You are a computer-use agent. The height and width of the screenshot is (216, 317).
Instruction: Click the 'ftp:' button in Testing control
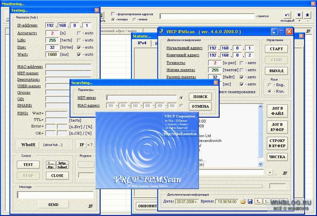pyautogui.click(x=50, y=167)
